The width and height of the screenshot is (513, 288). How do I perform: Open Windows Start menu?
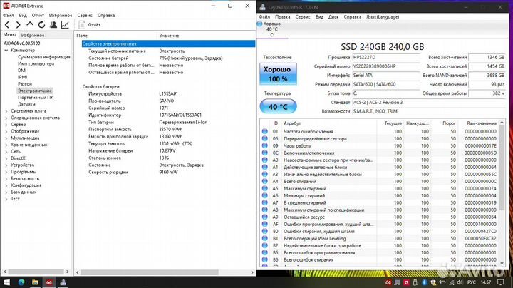pos(6,282)
